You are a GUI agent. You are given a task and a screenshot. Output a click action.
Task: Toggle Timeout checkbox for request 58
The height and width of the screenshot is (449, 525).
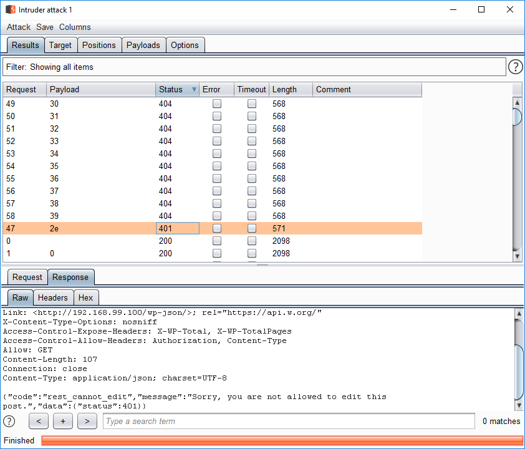coord(252,216)
